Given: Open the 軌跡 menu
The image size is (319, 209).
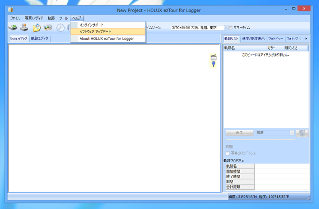Looking at the screenshot, I should click(x=51, y=18).
